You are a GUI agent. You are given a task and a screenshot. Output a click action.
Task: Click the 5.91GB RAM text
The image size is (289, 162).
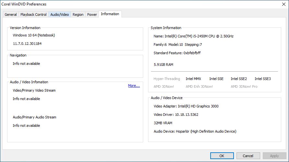pos(164,65)
